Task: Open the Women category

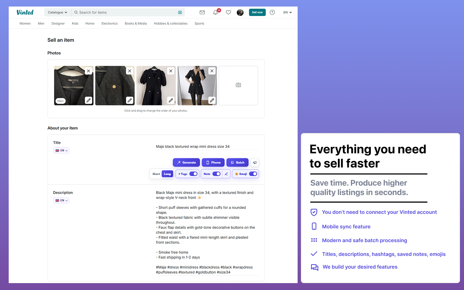Action: point(25,24)
